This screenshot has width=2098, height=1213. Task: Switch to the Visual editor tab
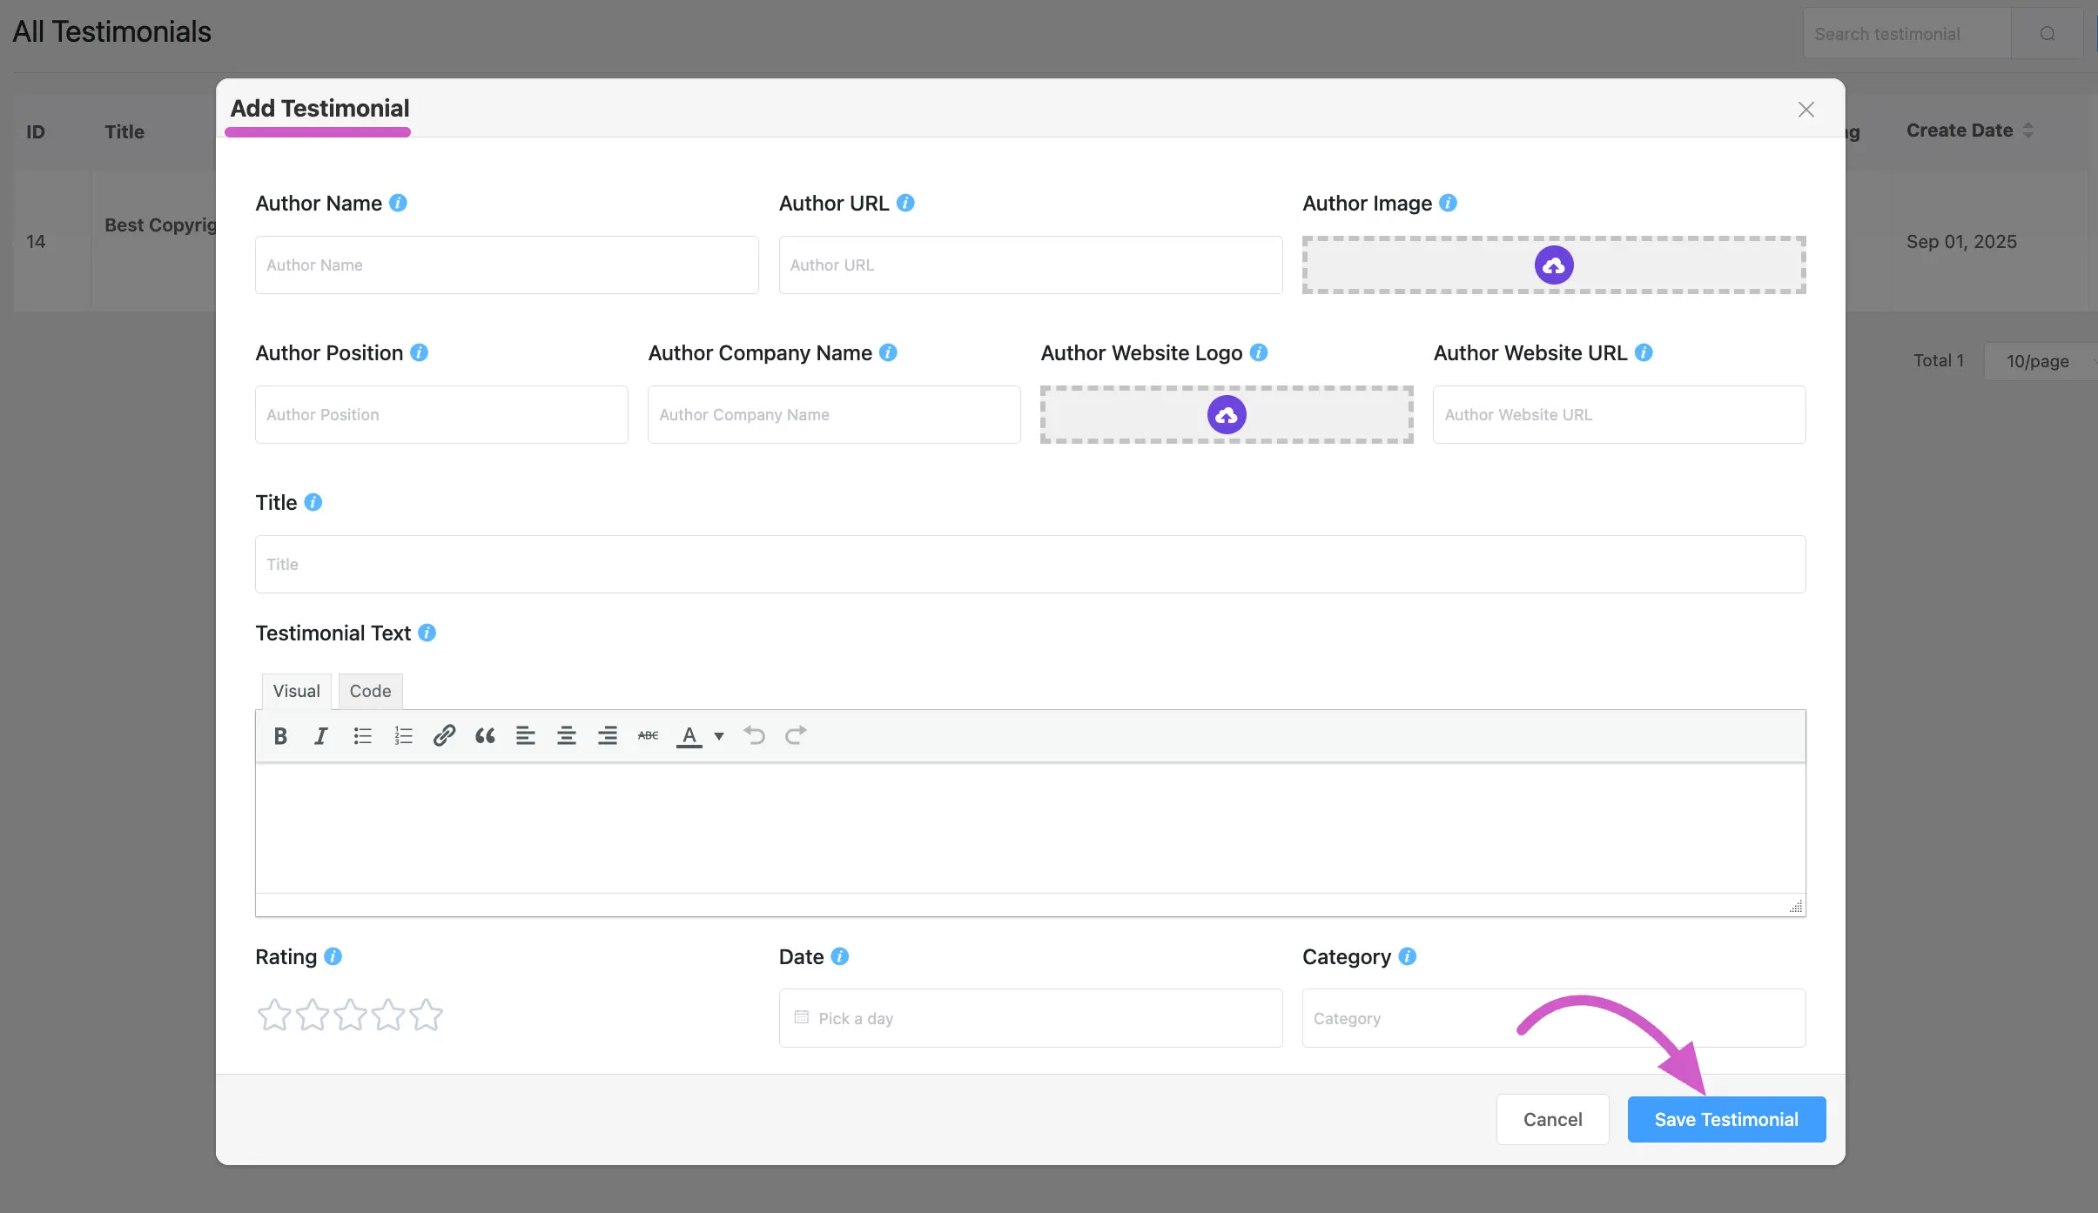[x=296, y=691]
